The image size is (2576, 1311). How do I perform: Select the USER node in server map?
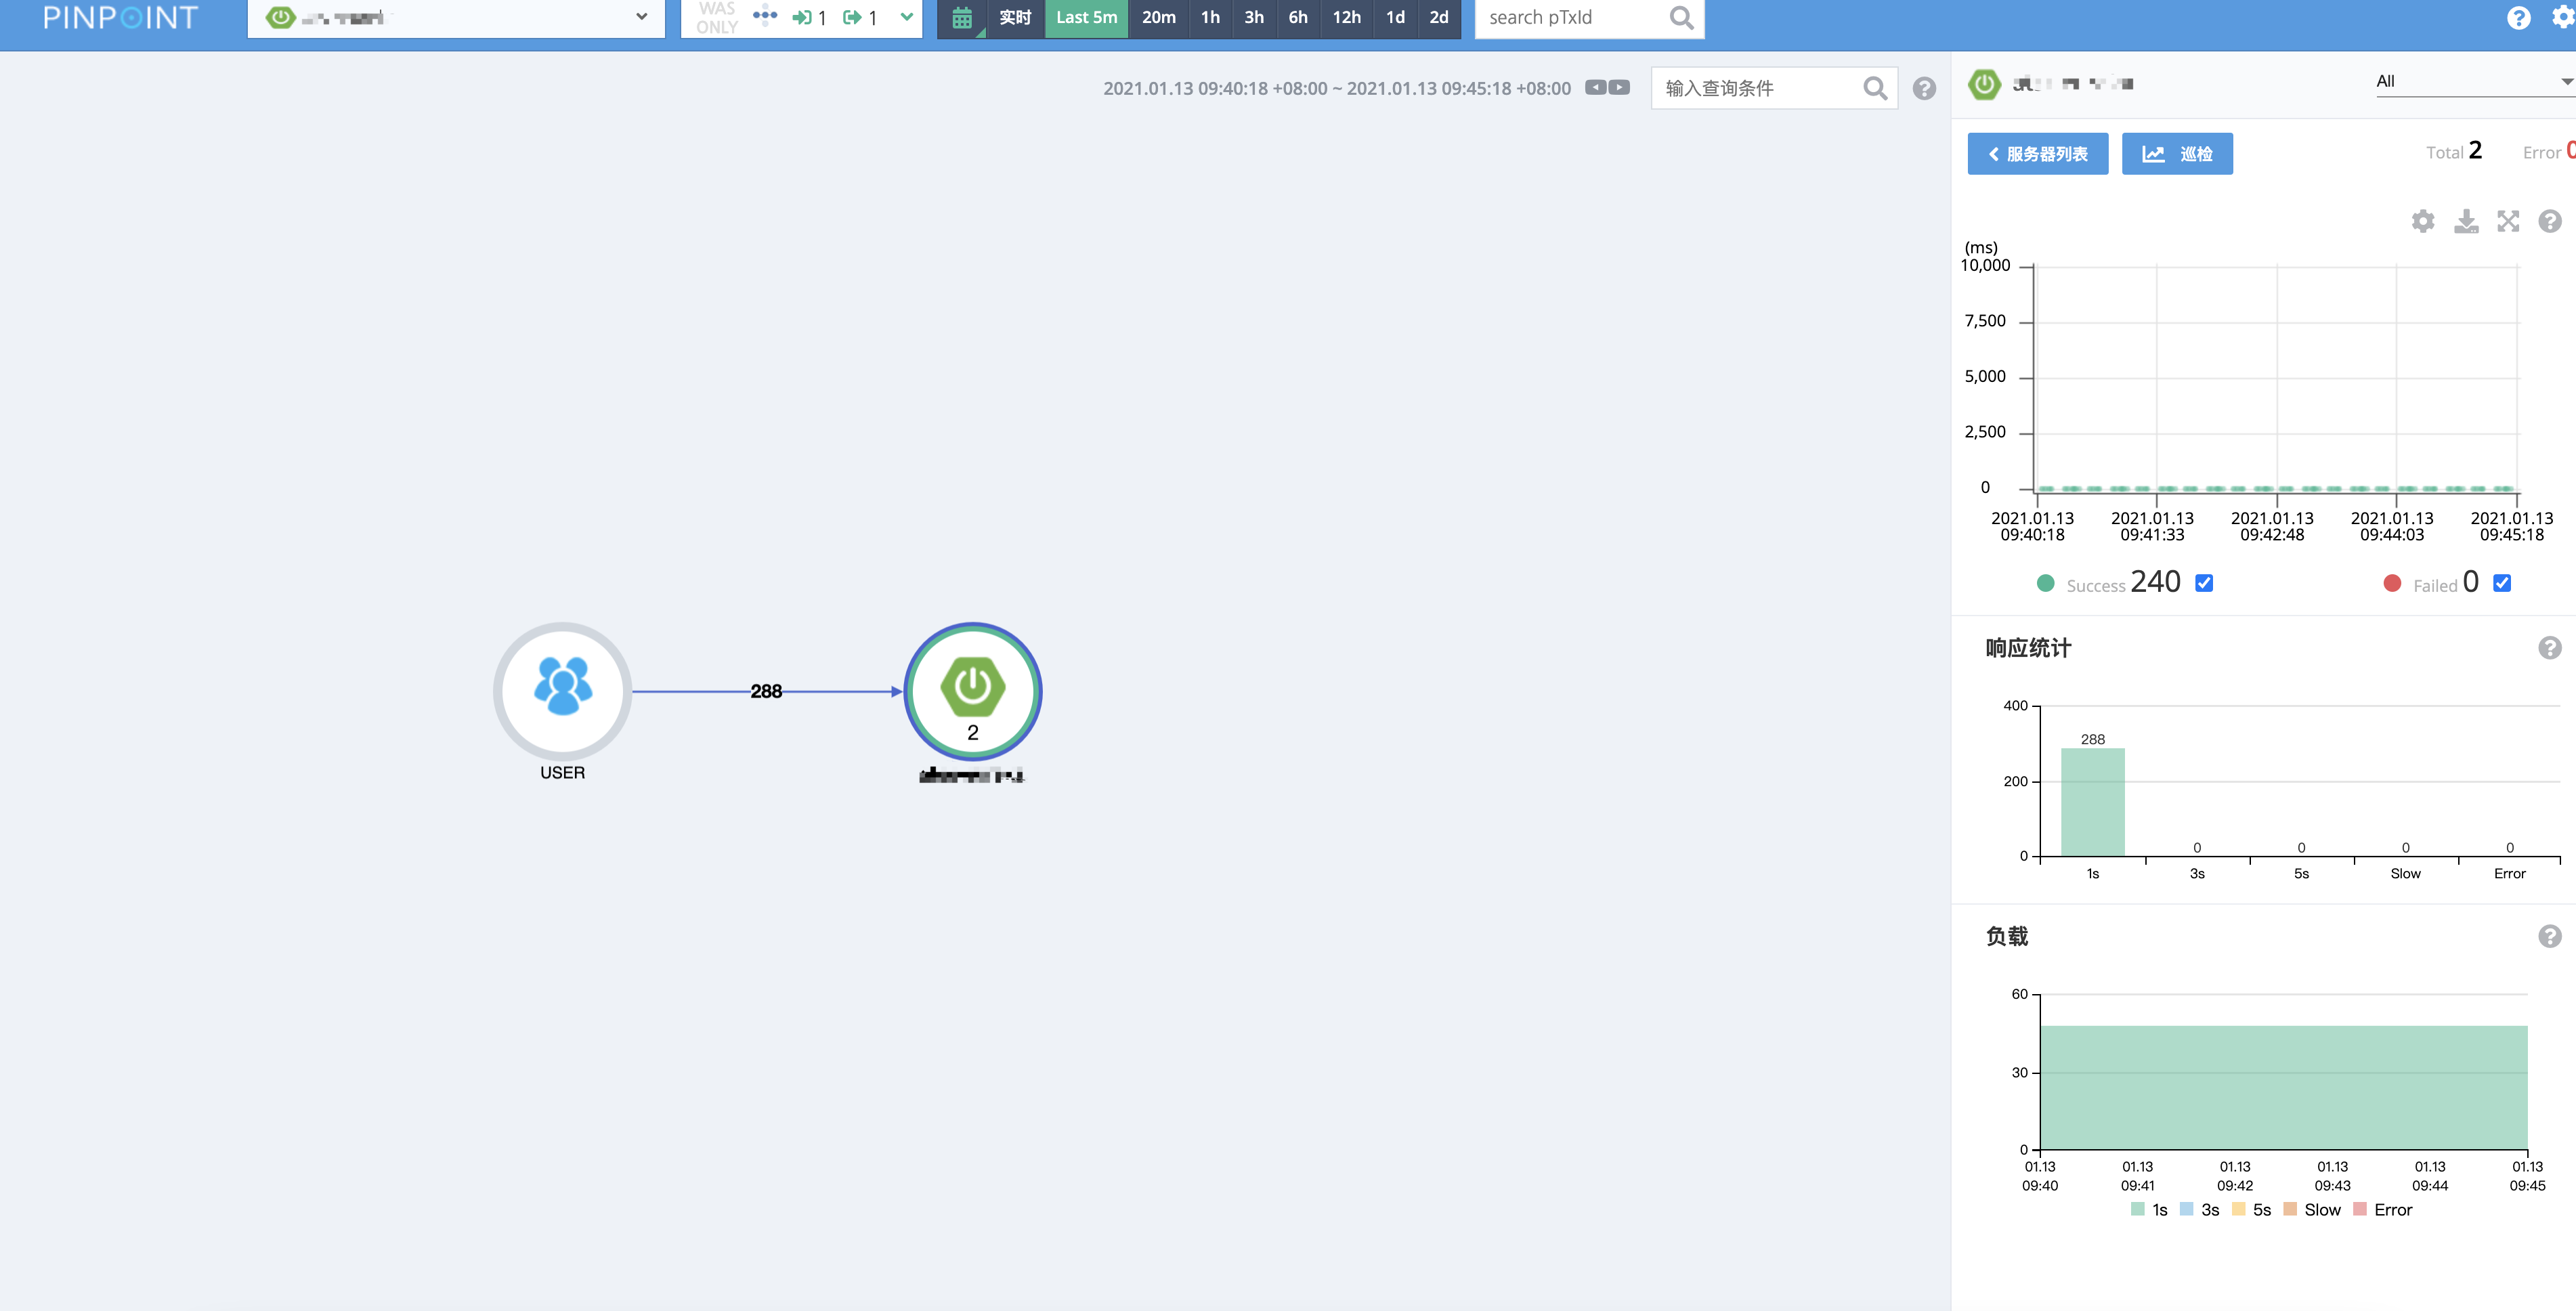click(562, 691)
